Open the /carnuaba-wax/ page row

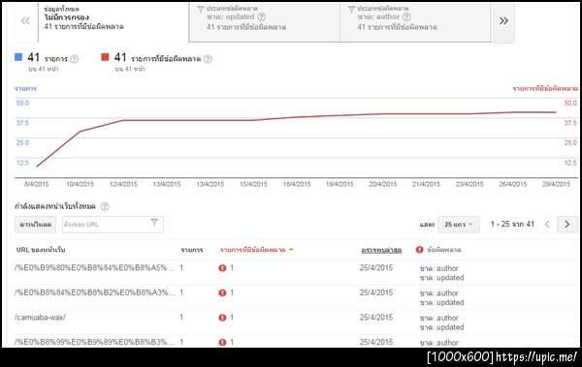[x=40, y=318]
